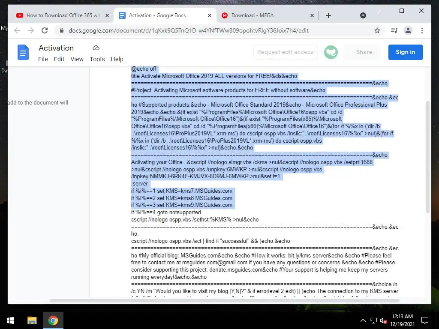Click the green anonymous viewer avatar
The height and width of the screenshot is (329, 439).
click(331, 52)
